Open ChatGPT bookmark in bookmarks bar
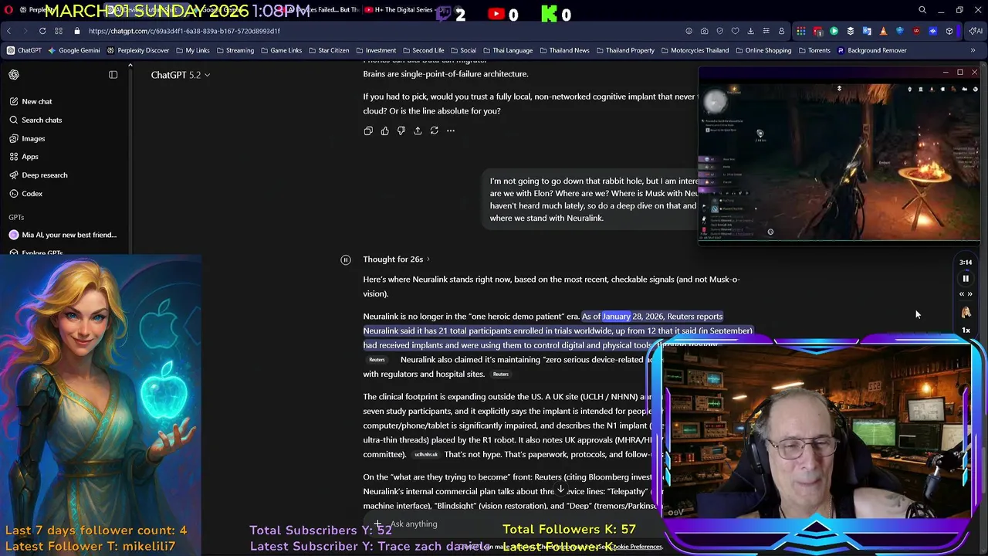 point(24,50)
